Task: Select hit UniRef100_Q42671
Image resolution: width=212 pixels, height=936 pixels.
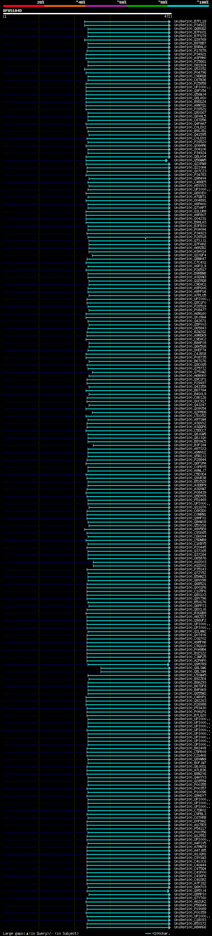Action: (190, 321)
